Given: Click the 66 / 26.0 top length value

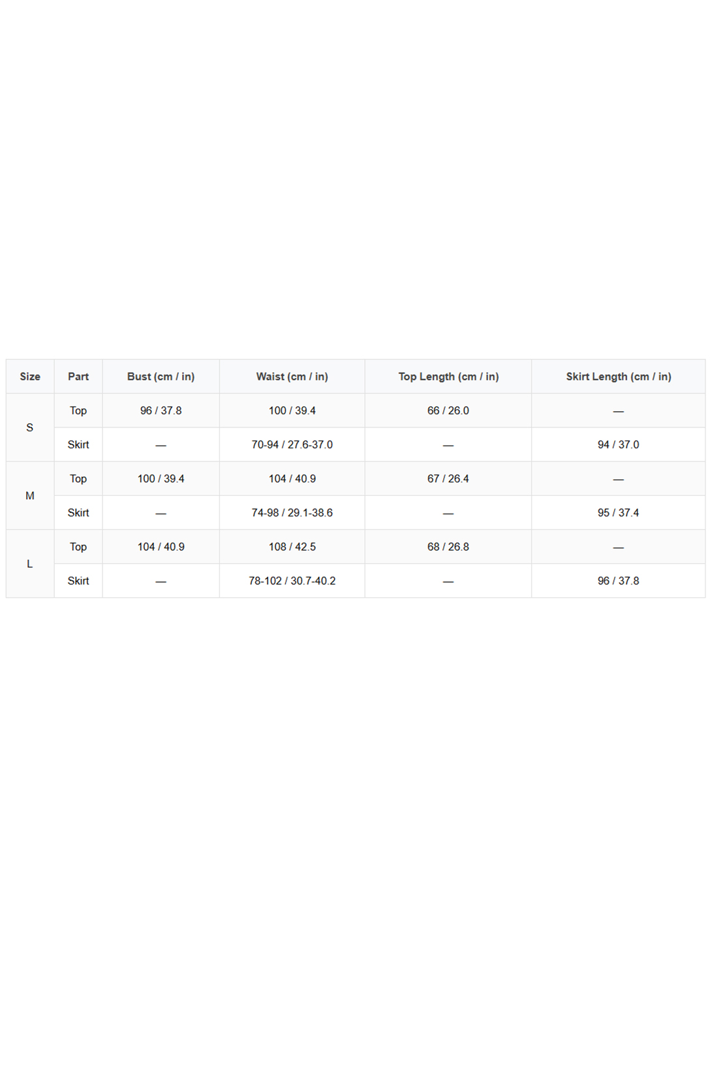Looking at the screenshot, I should click(x=448, y=410).
